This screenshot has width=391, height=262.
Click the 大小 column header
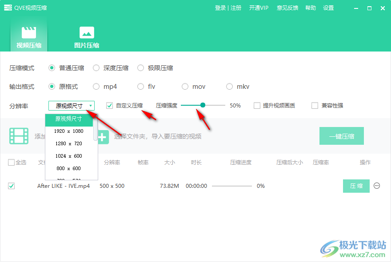170,163
